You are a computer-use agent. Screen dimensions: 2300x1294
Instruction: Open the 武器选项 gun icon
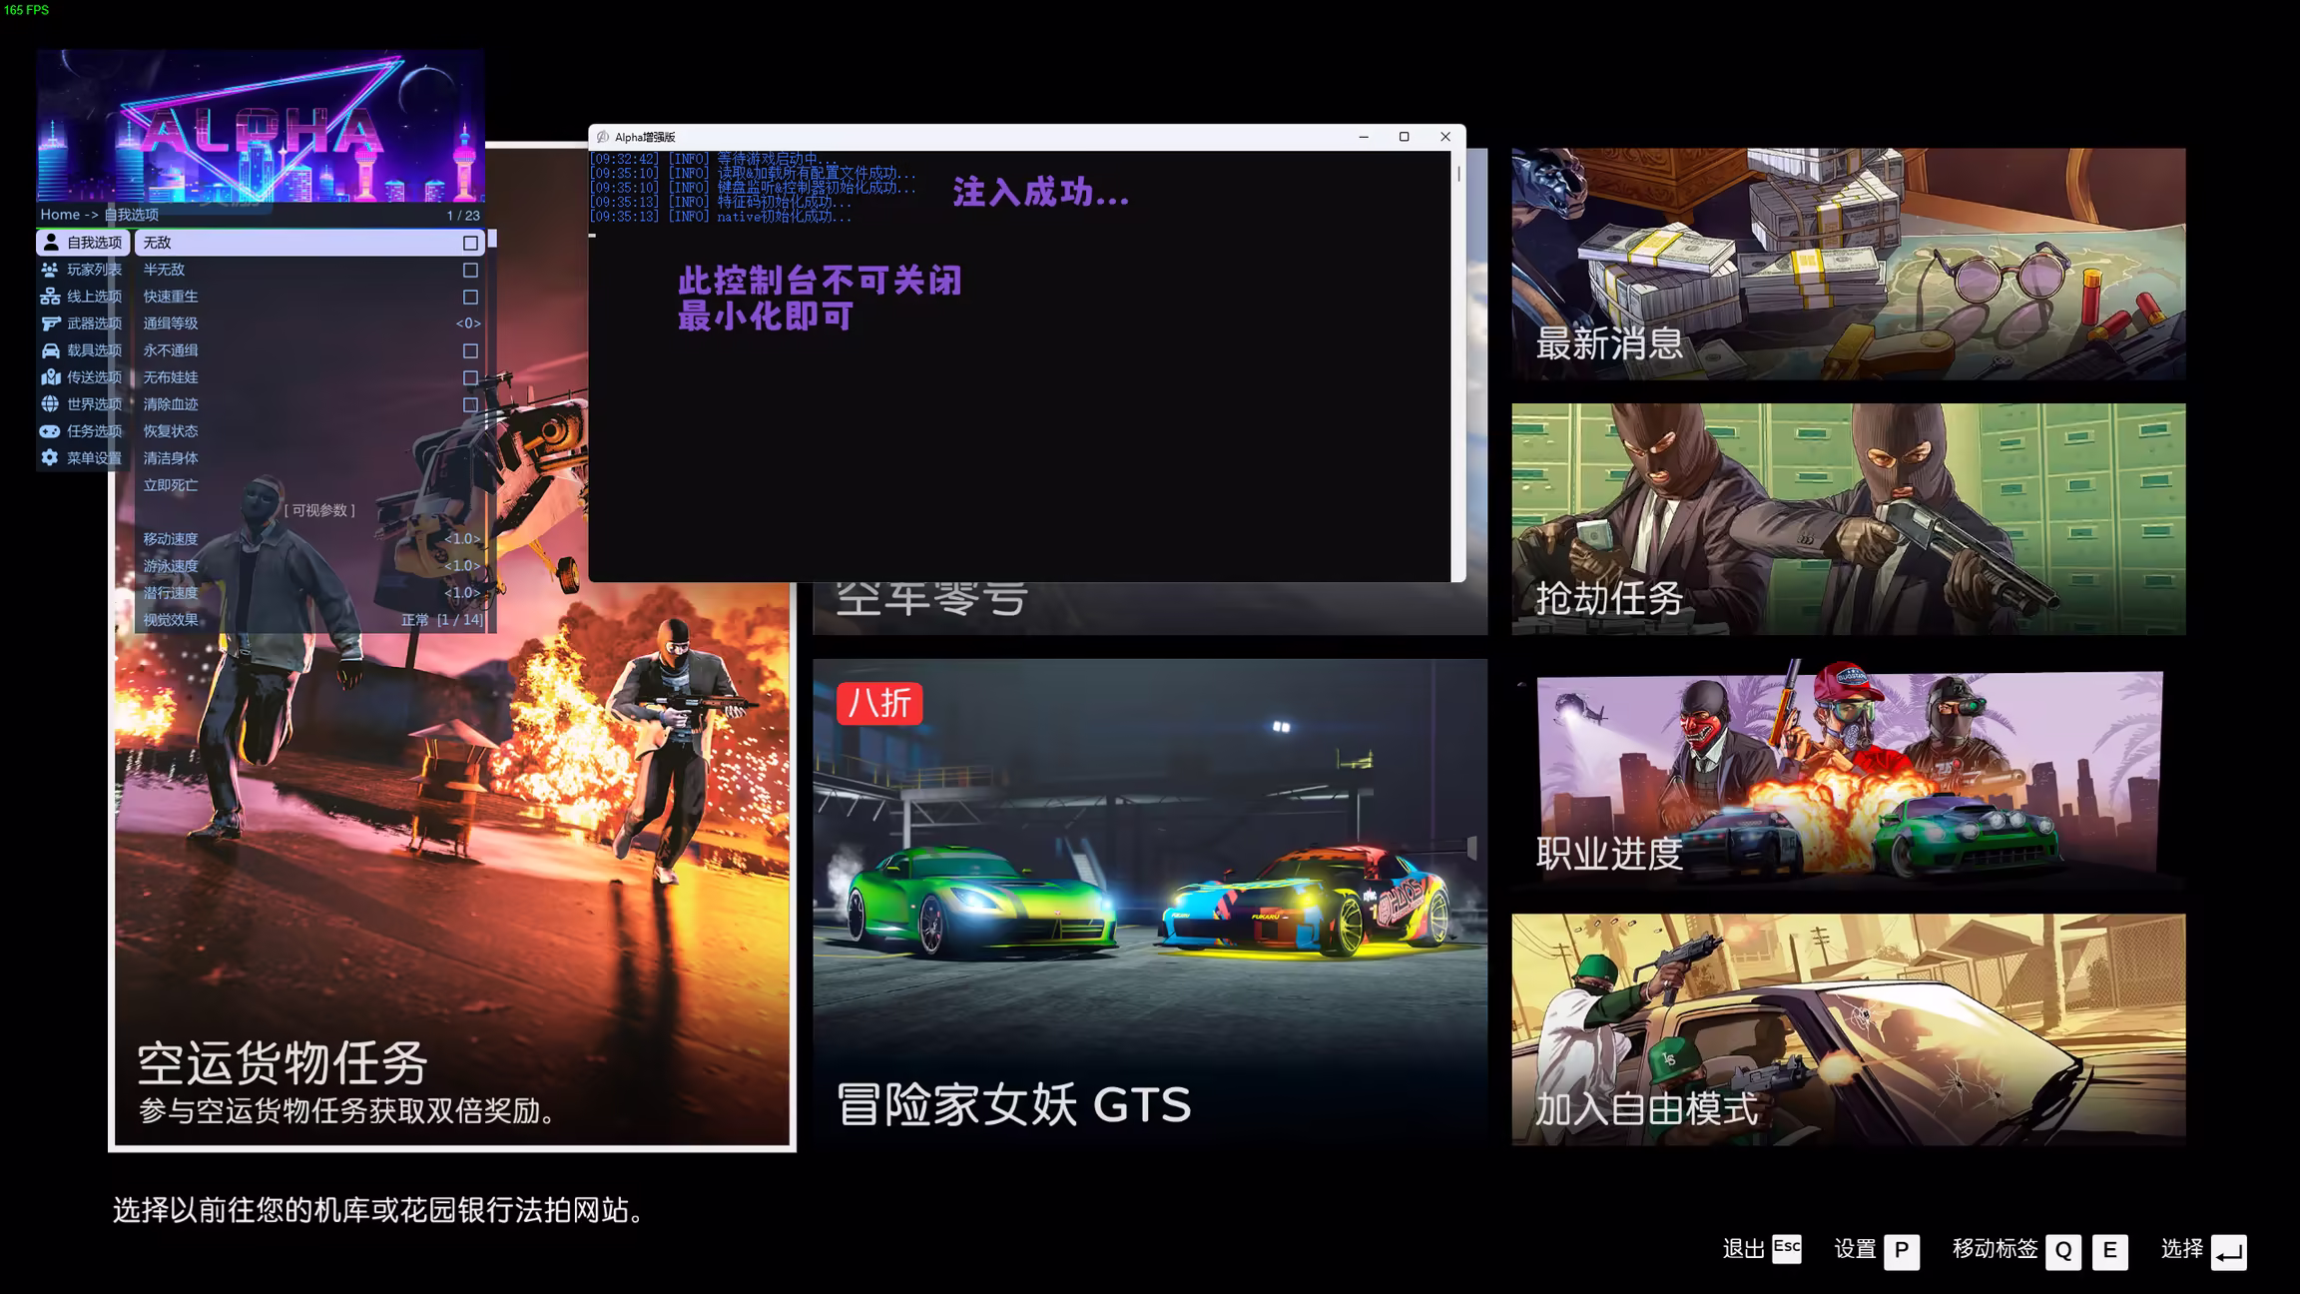click(50, 323)
